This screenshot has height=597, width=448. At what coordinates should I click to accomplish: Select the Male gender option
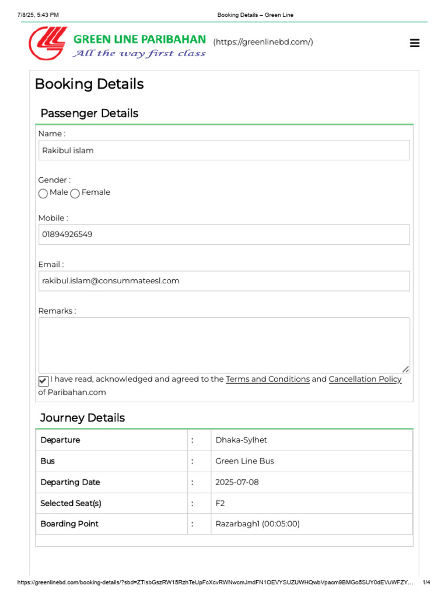pos(43,194)
